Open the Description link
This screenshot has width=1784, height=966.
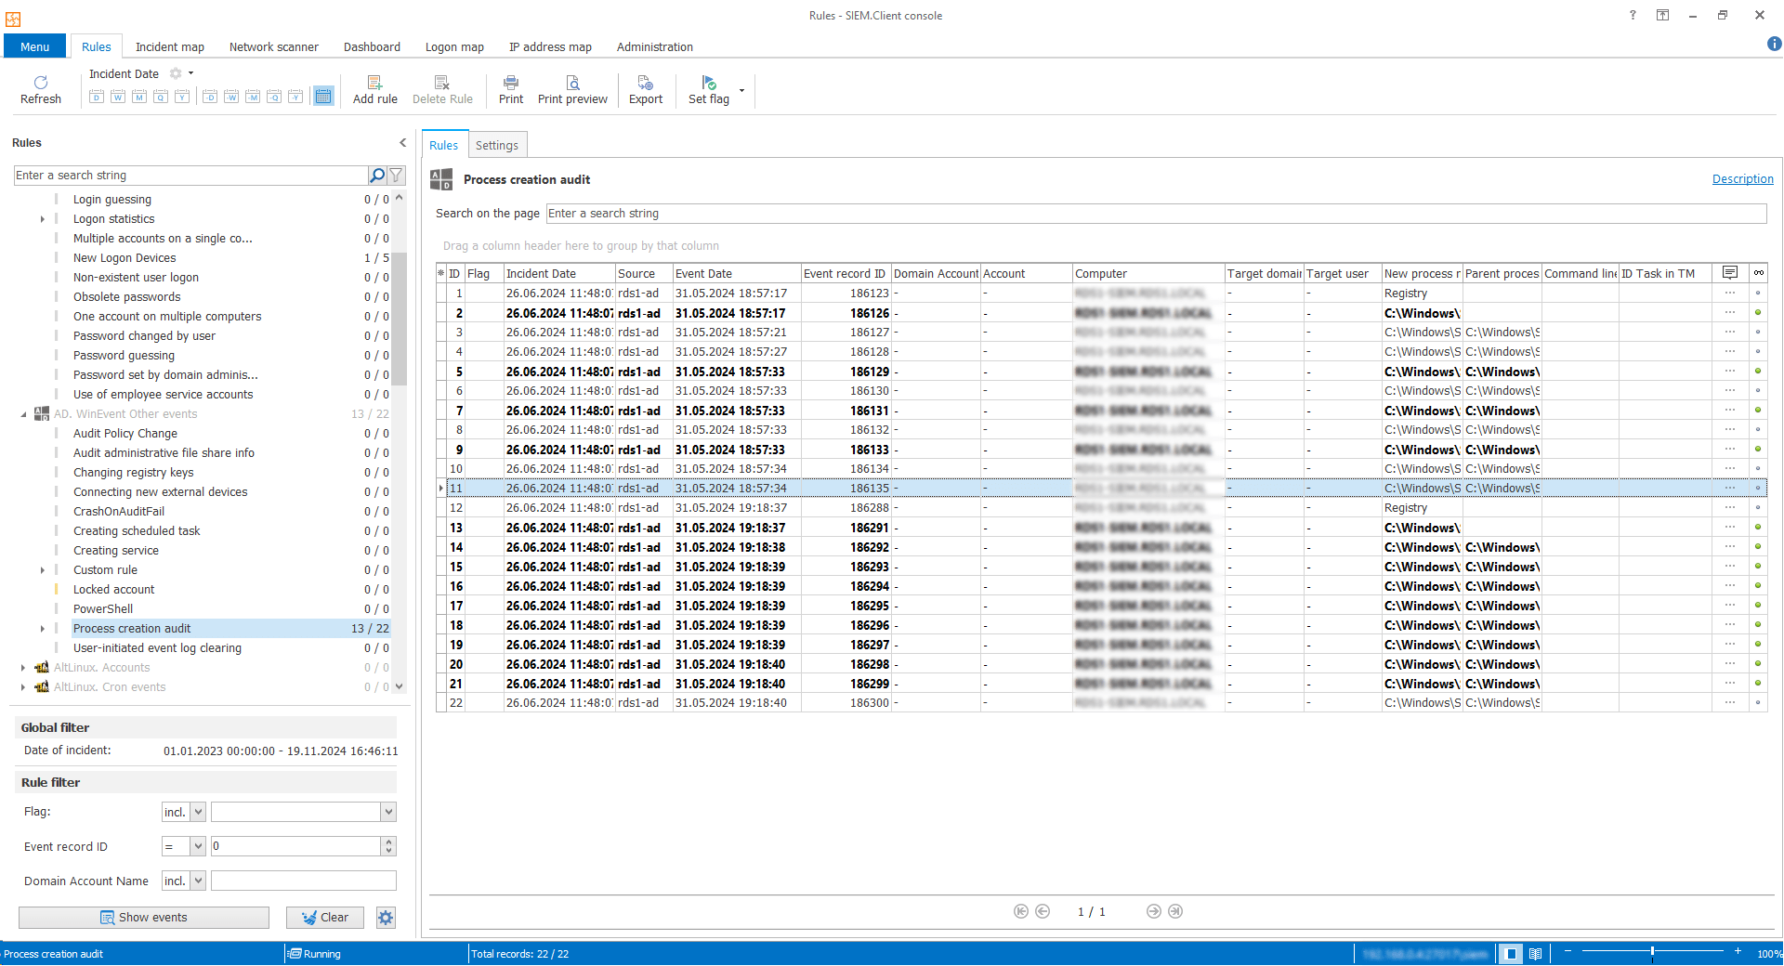point(1742,179)
